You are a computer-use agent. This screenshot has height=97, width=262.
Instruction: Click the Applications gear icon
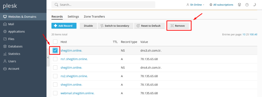5,32
